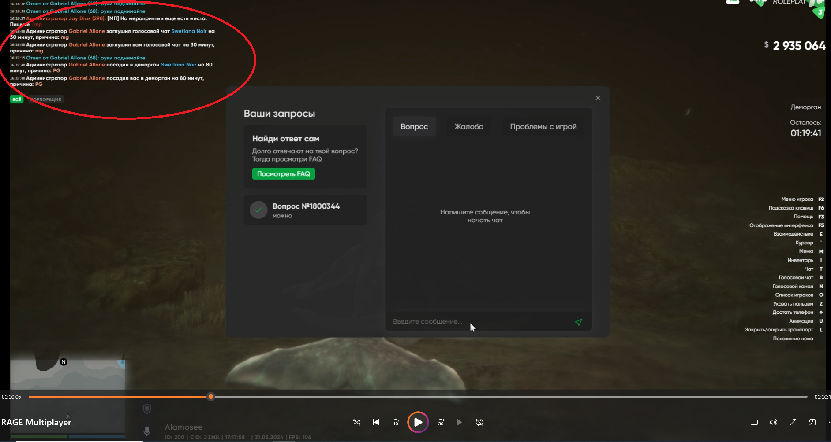Open request Вопрос №1800344

305,210
